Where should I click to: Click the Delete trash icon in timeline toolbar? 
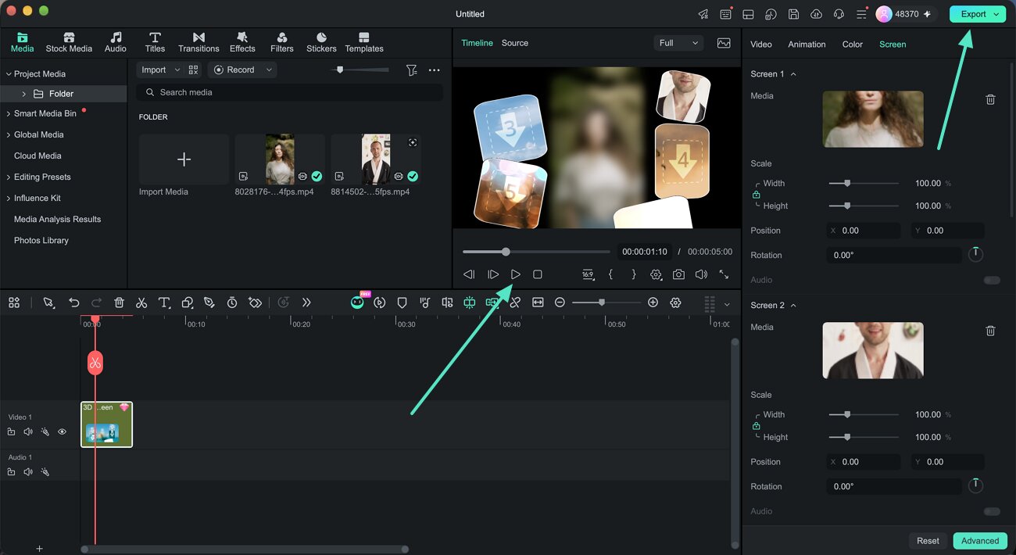click(x=119, y=303)
